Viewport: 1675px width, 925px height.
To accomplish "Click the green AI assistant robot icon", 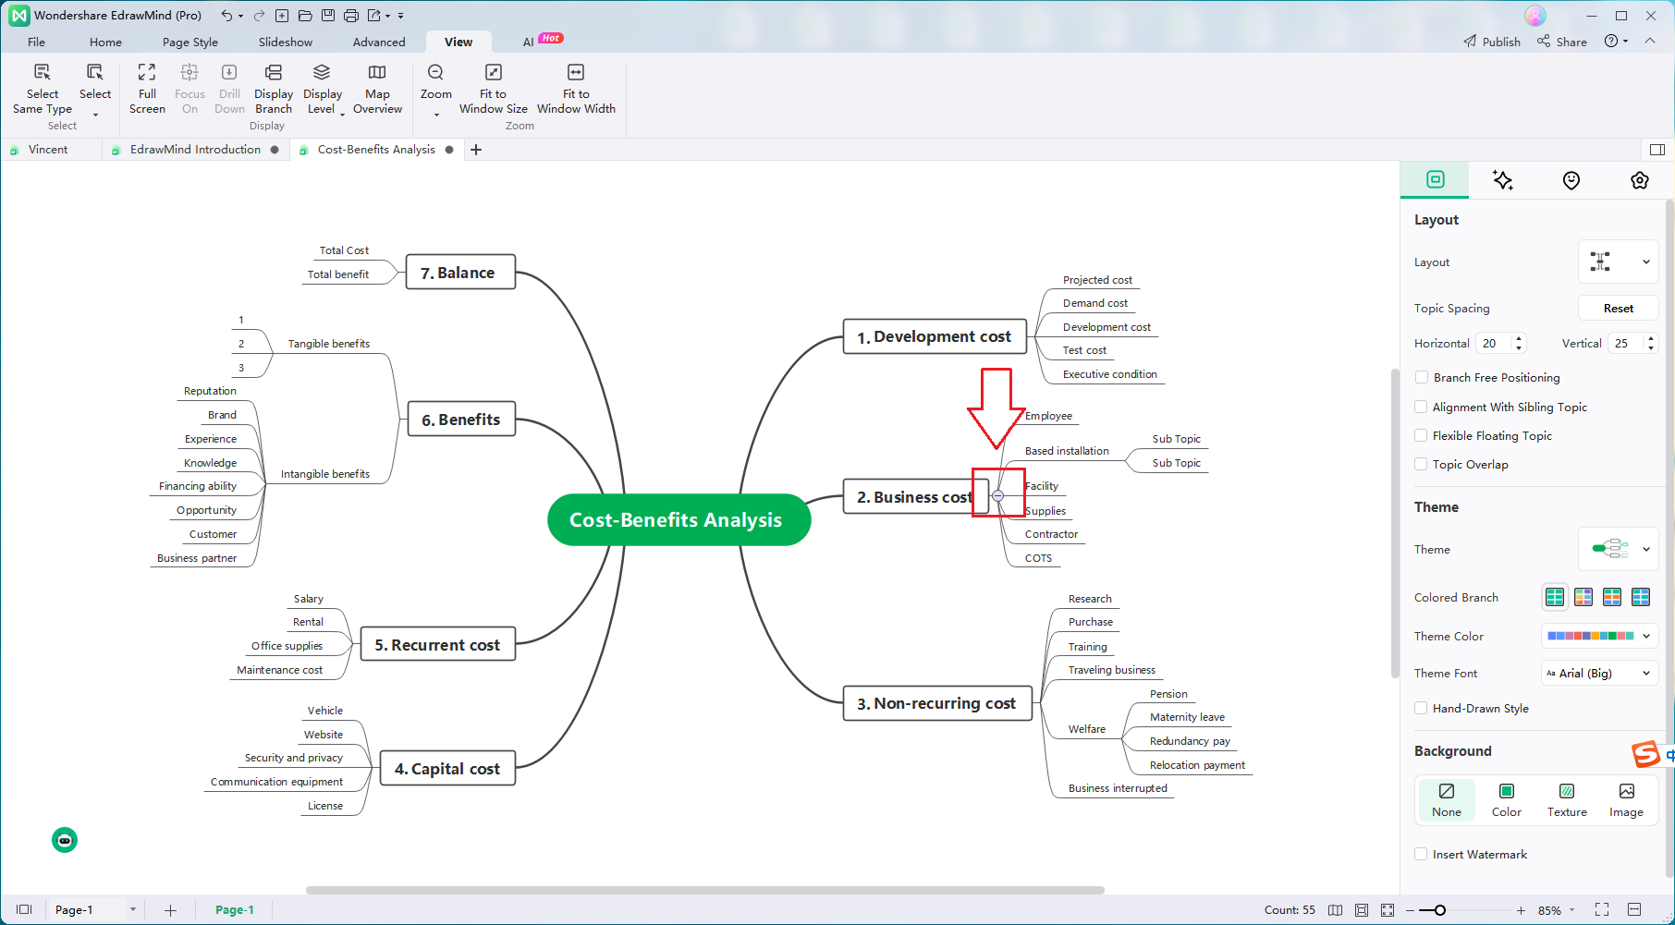I will 65,840.
